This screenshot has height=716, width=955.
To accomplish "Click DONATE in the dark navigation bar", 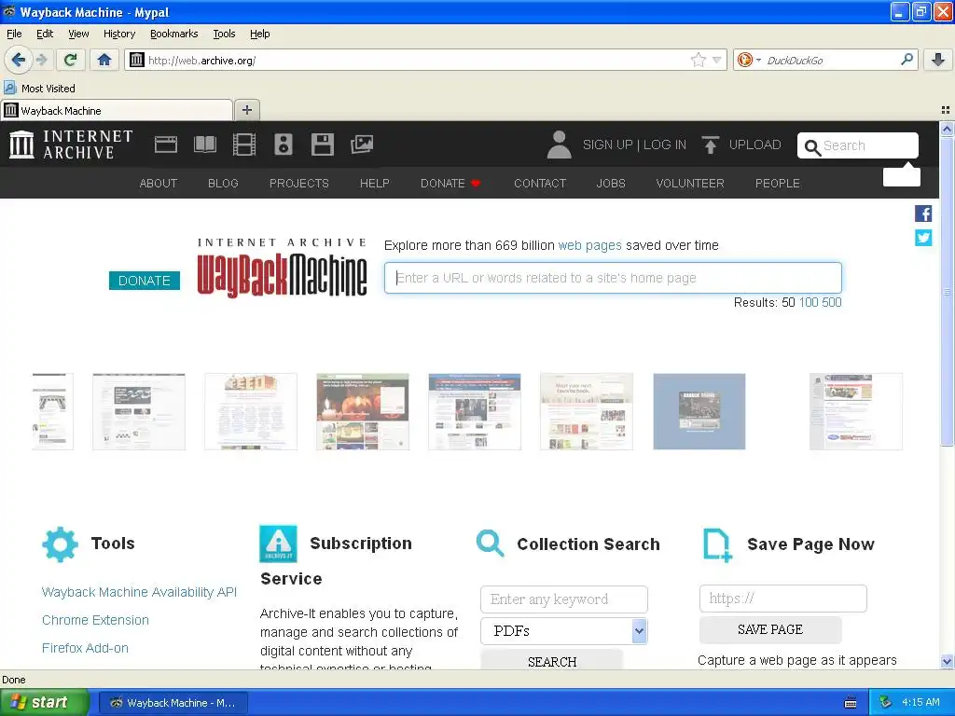I will coord(450,184).
